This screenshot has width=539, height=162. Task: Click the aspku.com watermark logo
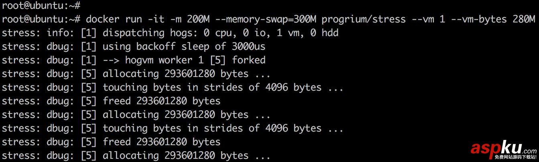point(503,148)
